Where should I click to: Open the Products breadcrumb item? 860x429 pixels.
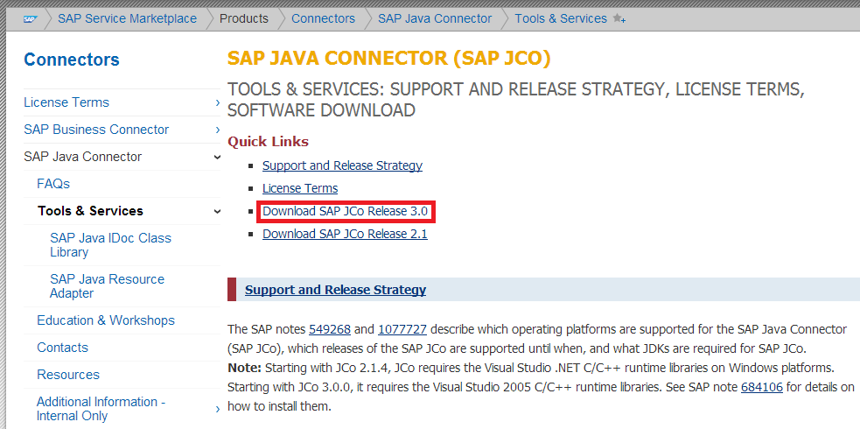tap(244, 18)
